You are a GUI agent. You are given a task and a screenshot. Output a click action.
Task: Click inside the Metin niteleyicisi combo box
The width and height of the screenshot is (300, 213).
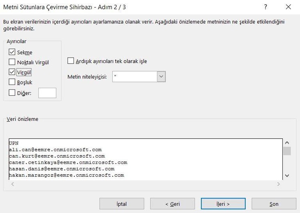pyautogui.click(x=135, y=76)
